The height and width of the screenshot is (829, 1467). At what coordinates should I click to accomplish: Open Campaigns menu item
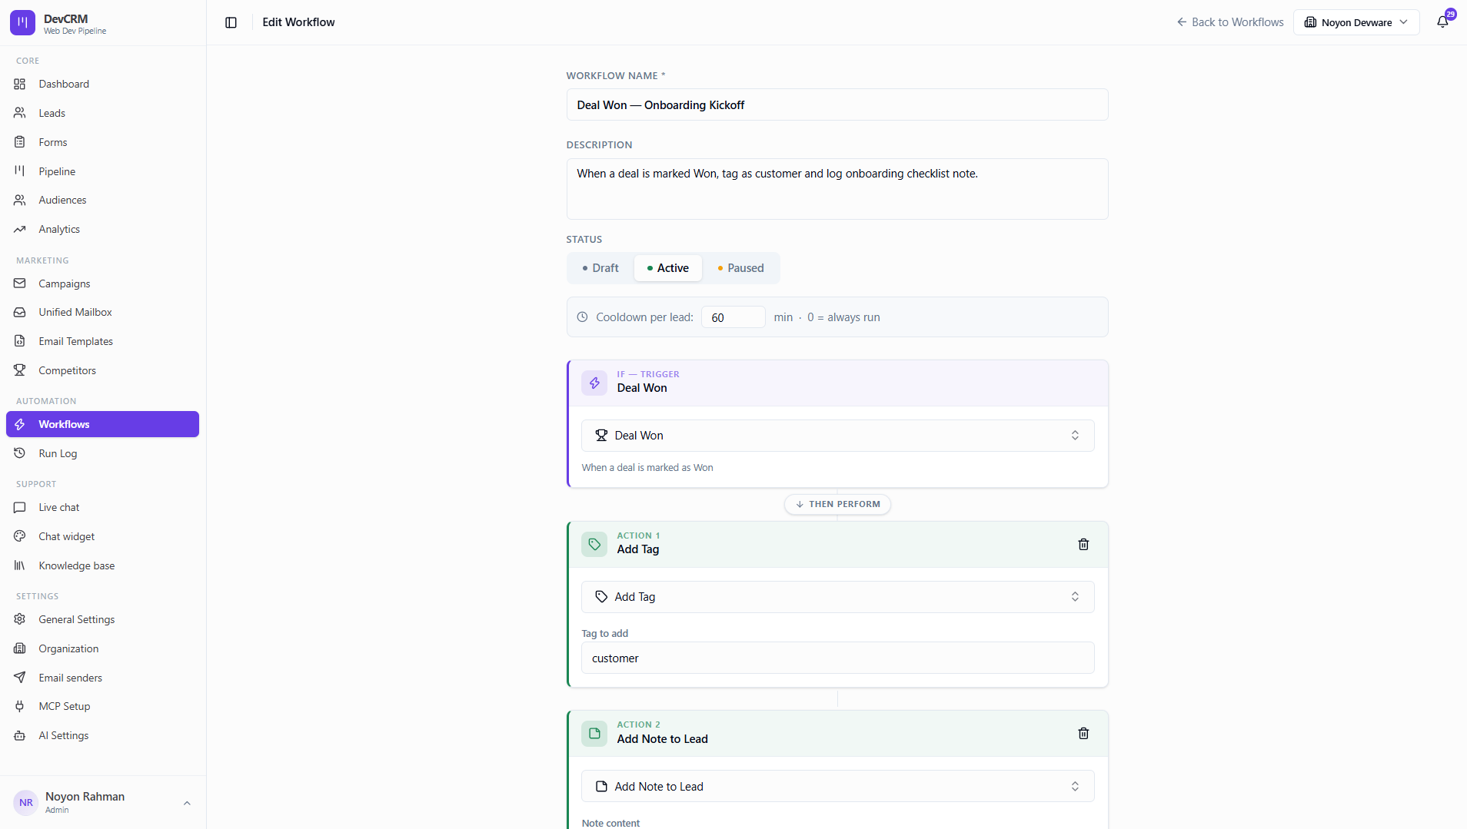tap(102, 284)
